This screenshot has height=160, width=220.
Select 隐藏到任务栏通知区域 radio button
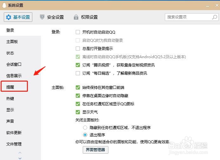[x=85, y=127]
